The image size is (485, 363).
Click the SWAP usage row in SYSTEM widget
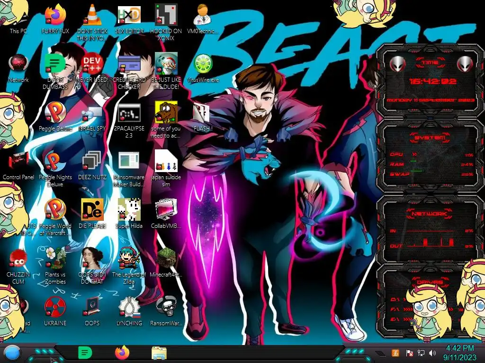(431, 174)
